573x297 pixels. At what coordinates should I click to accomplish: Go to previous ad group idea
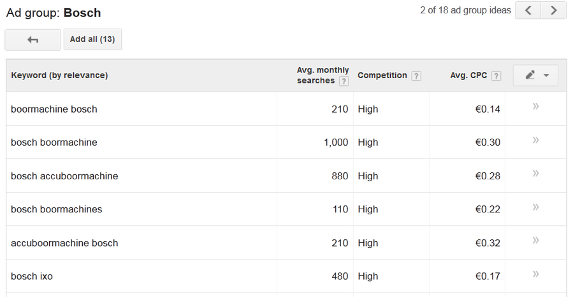[x=528, y=10]
